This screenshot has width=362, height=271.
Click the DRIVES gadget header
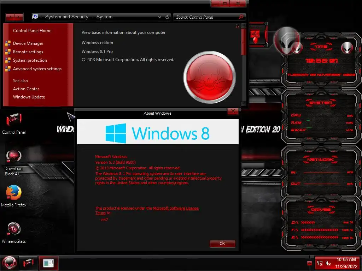[x=321, y=210]
